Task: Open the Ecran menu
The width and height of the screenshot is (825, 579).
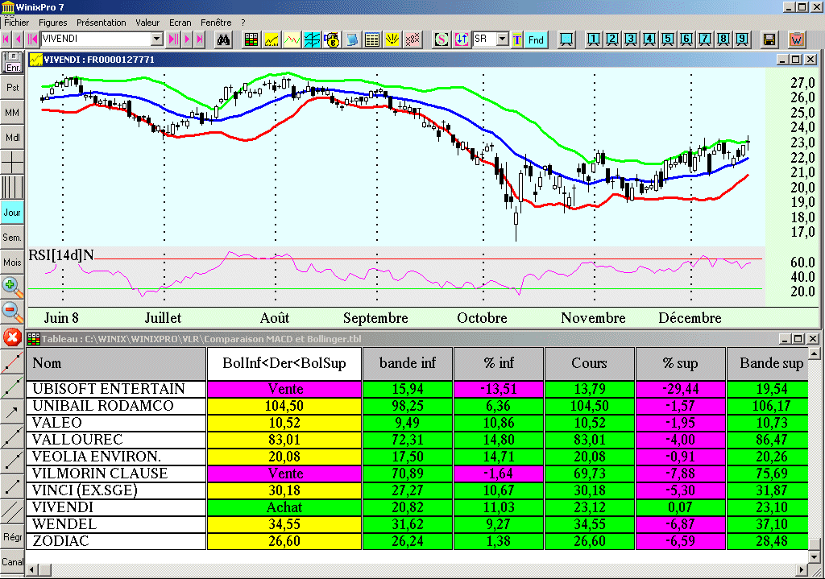Action: click(180, 23)
